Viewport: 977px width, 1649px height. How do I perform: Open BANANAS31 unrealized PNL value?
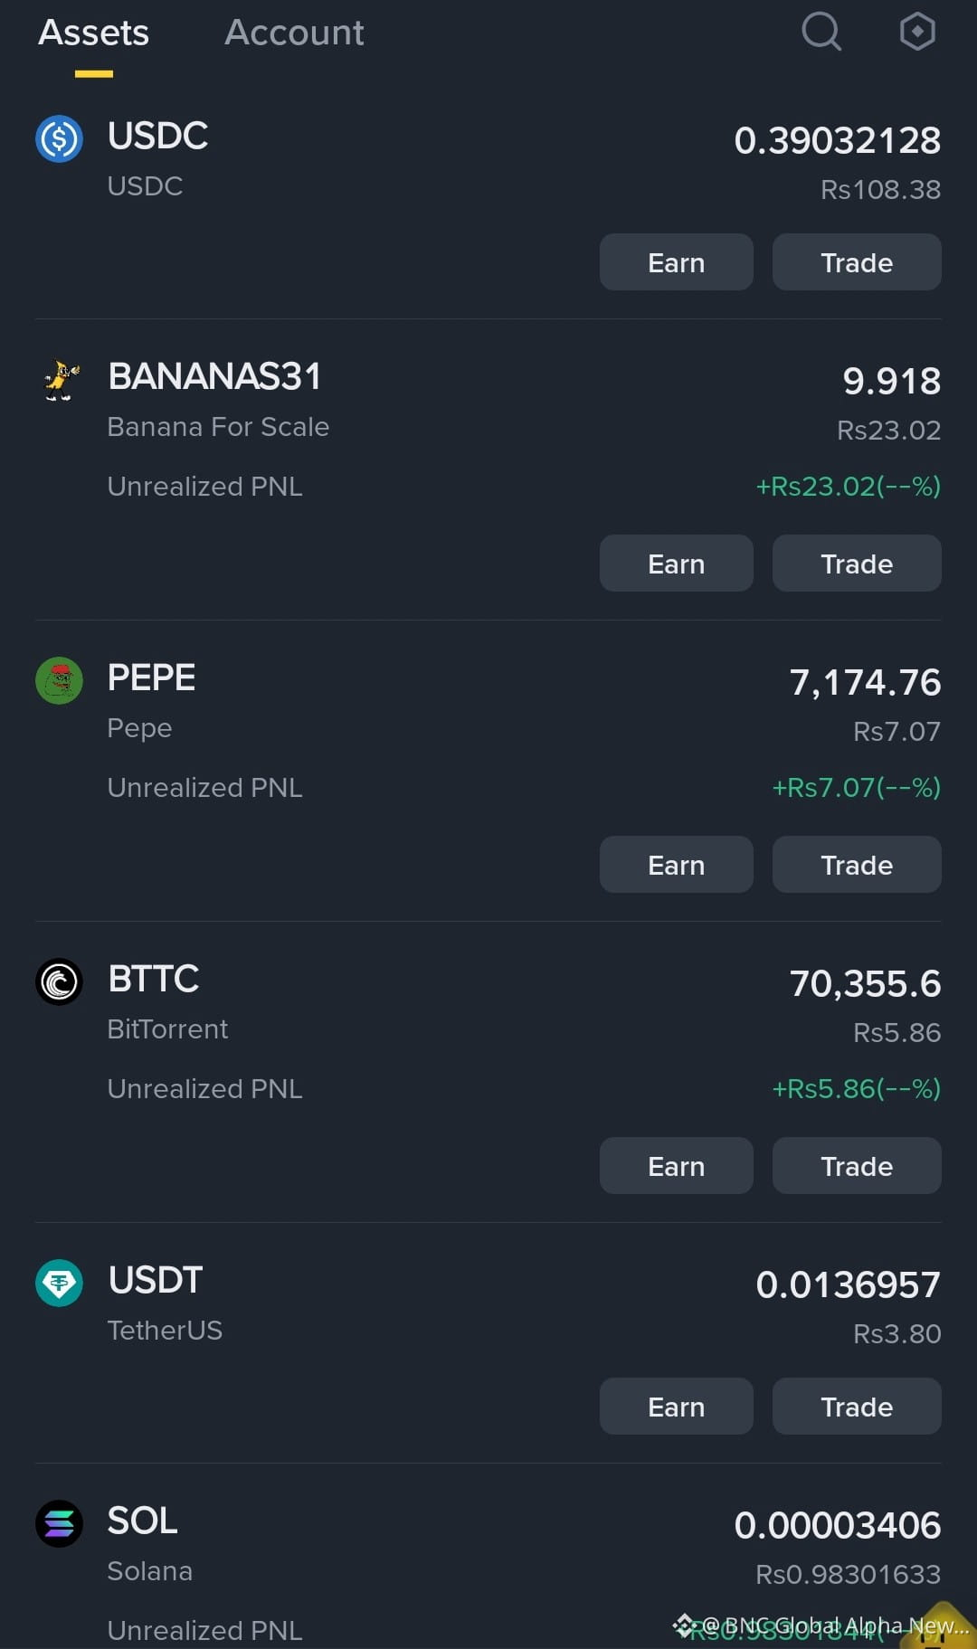849,487
